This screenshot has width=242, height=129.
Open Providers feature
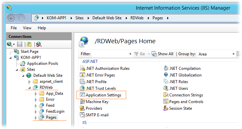[91, 108]
